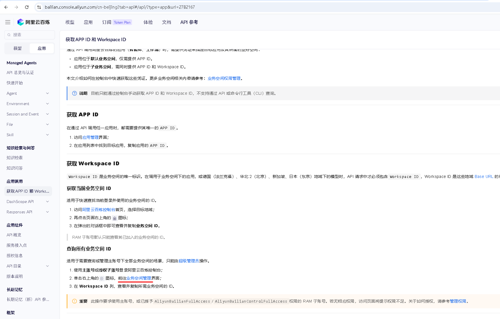Open the 超级管理员 link
500x319 pixels.
coord(189,261)
